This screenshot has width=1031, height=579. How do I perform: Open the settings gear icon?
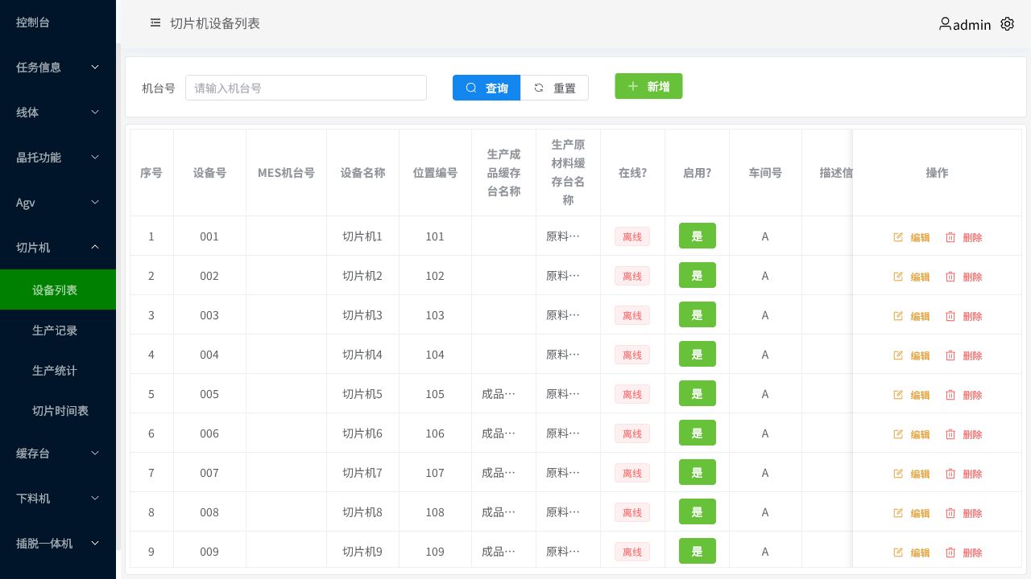(1007, 24)
